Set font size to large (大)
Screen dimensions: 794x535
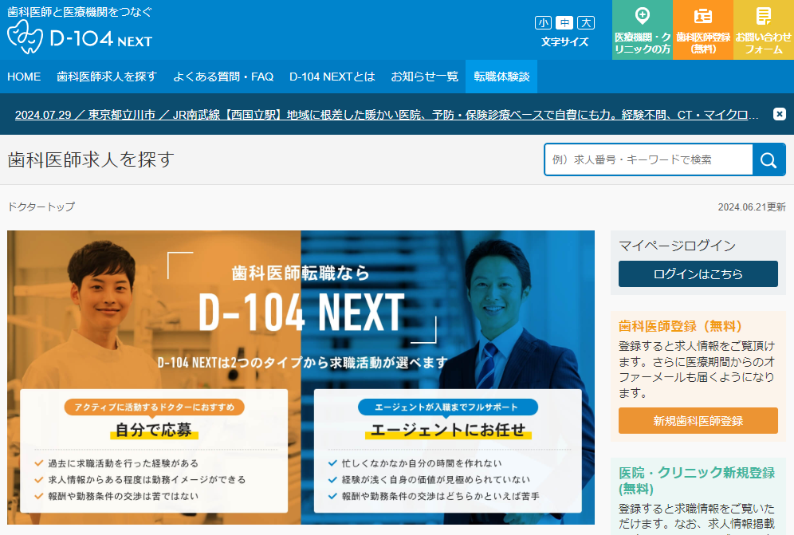(x=586, y=23)
